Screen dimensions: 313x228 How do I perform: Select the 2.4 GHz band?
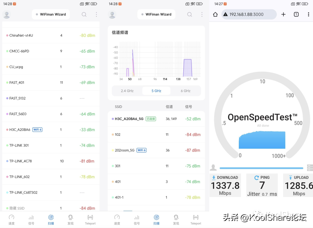pos(127,91)
